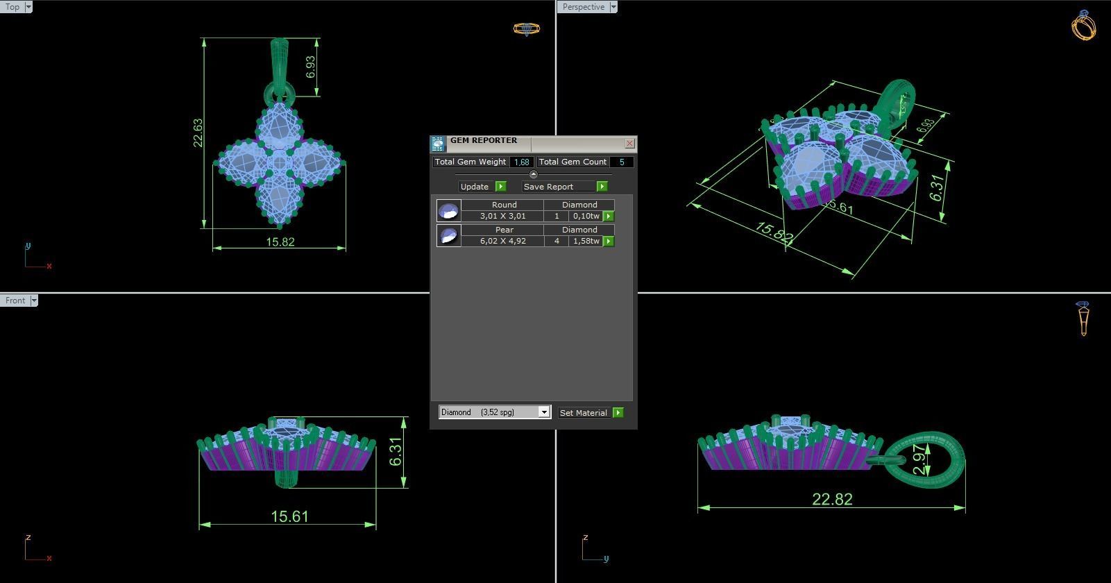The width and height of the screenshot is (1111, 583).
Task: Click the green arrow next to Save Report
Action: (x=602, y=187)
